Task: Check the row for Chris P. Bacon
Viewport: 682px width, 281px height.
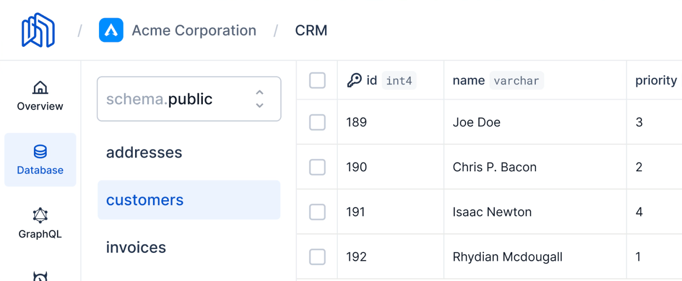Action: pos(317,167)
